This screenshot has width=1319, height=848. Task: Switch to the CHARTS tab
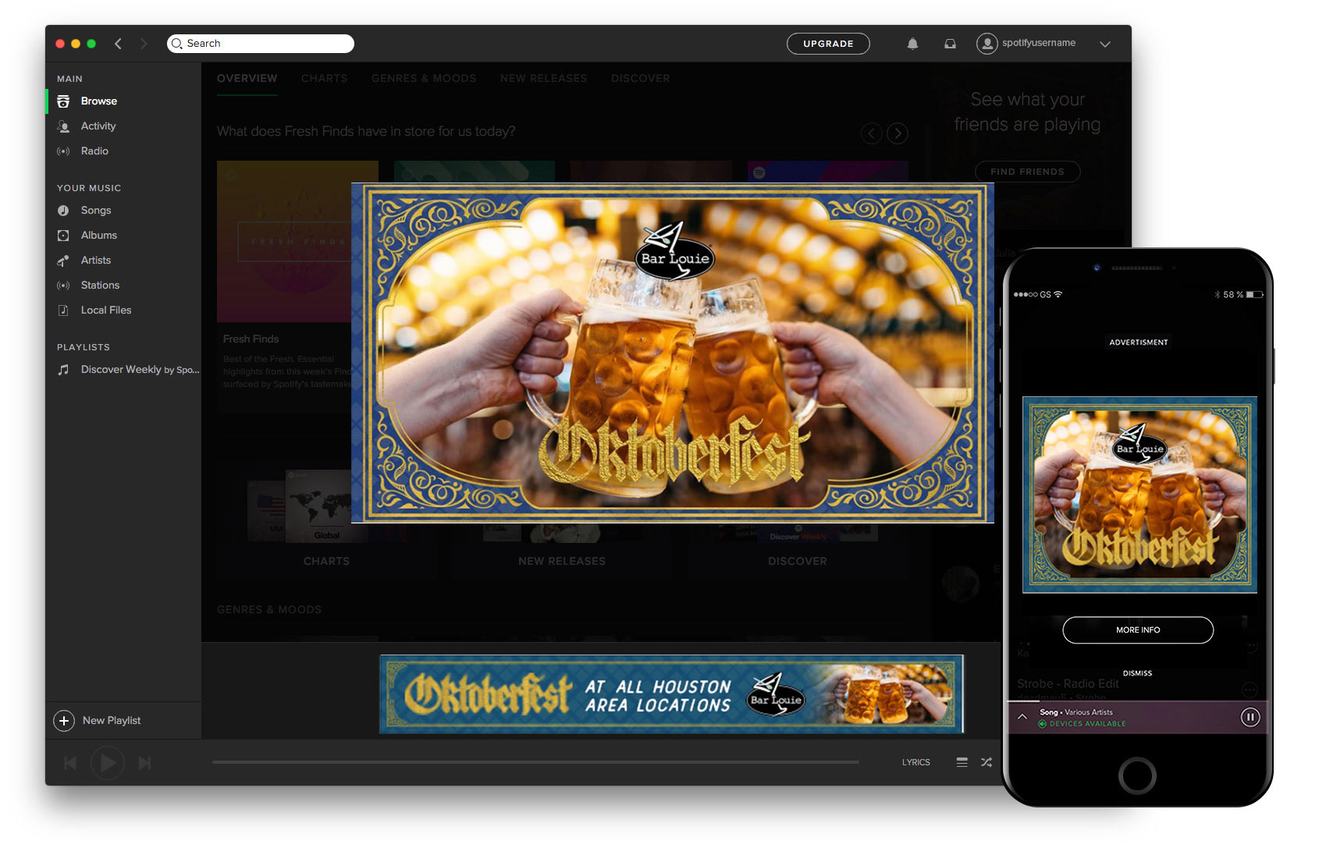click(x=324, y=78)
